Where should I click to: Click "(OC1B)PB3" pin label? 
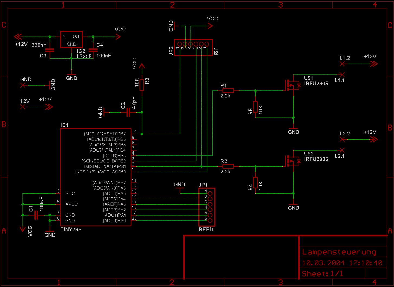(114, 156)
